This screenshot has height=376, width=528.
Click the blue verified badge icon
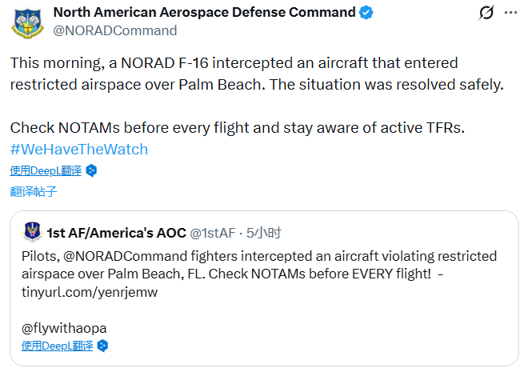point(367,13)
